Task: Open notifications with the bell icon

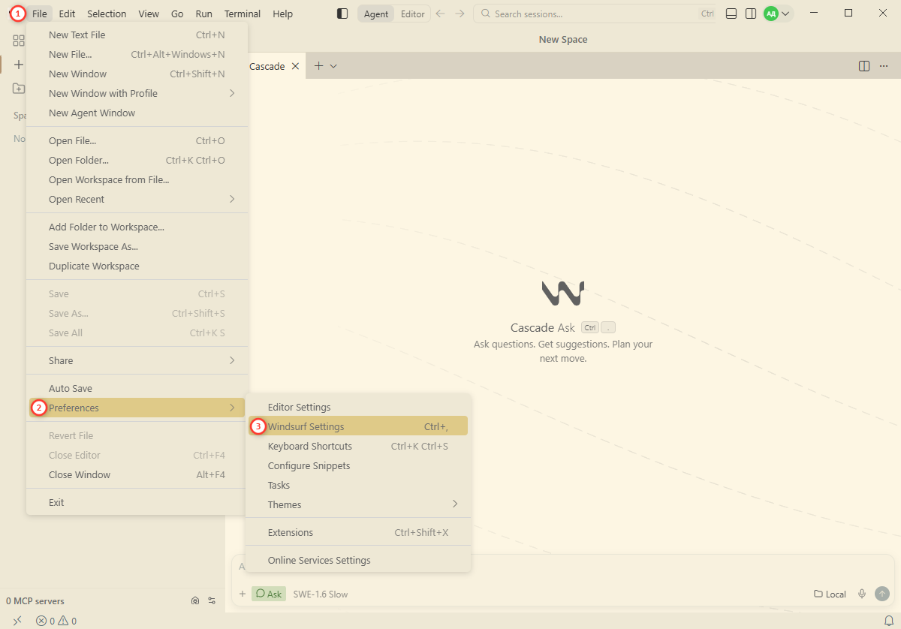Action: pos(889,621)
